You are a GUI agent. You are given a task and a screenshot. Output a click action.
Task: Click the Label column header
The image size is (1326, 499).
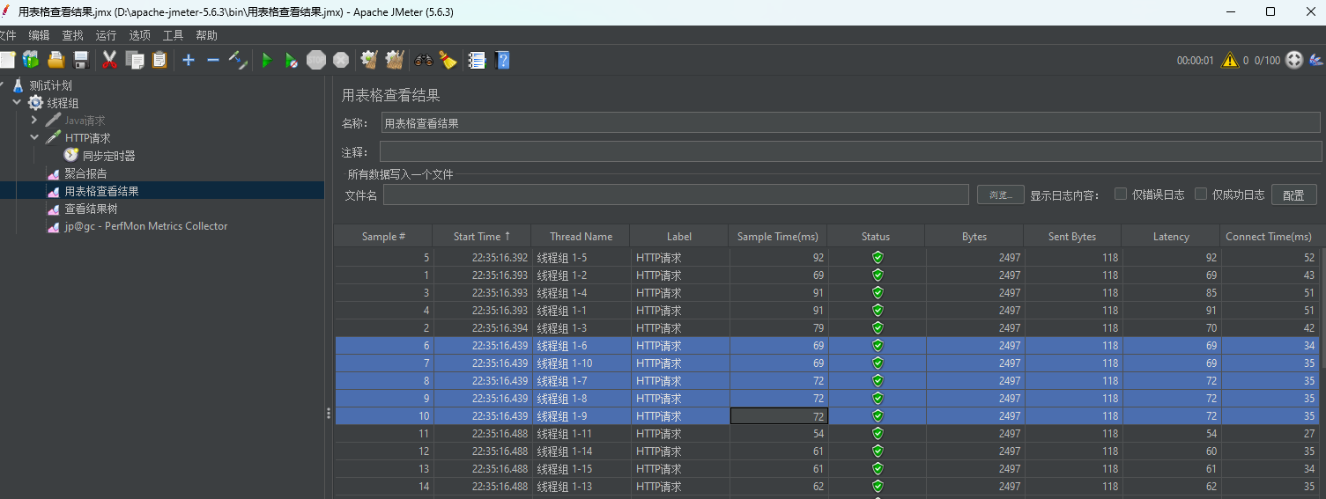click(679, 236)
